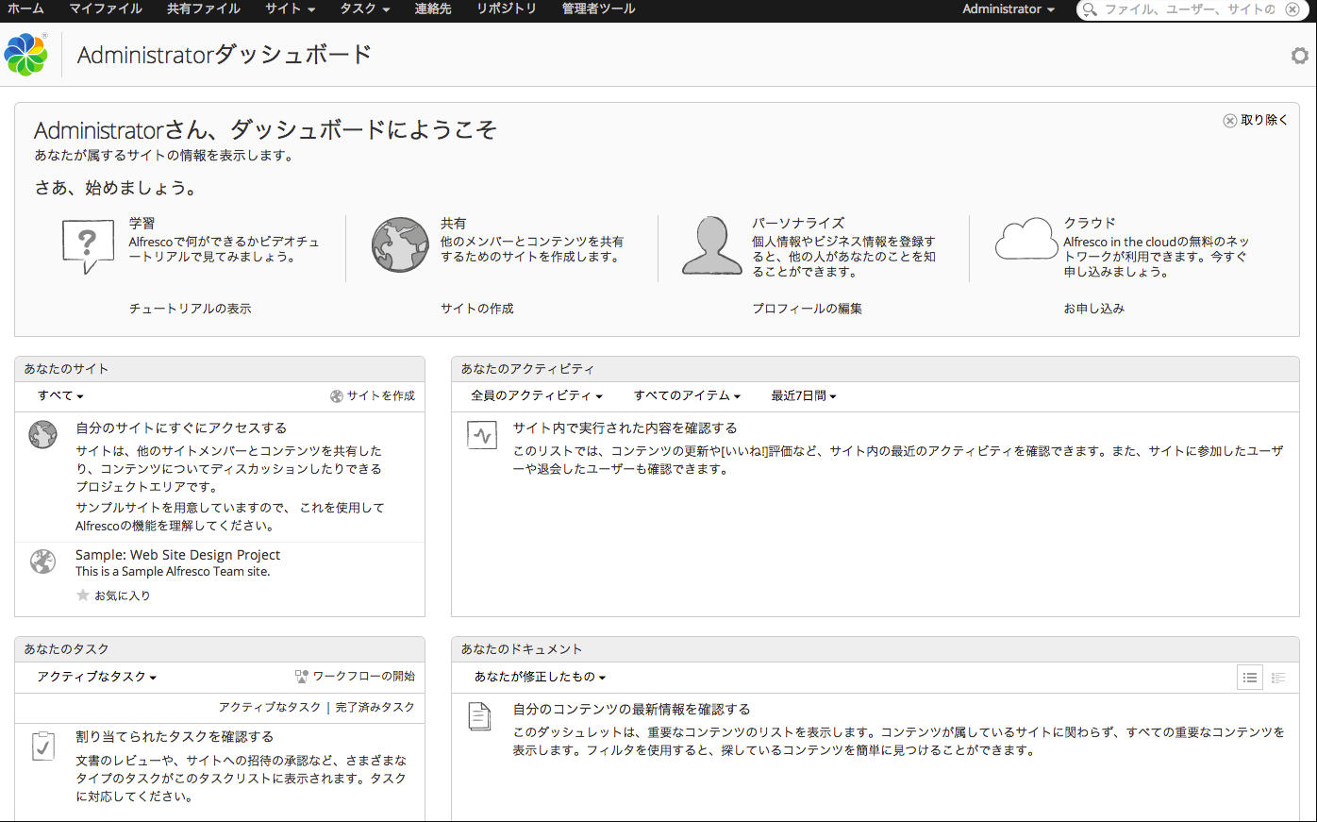Click the 自分のコンテンツの最新情報を確認する heading
1317x822 pixels.
click(x=631, y=710)
